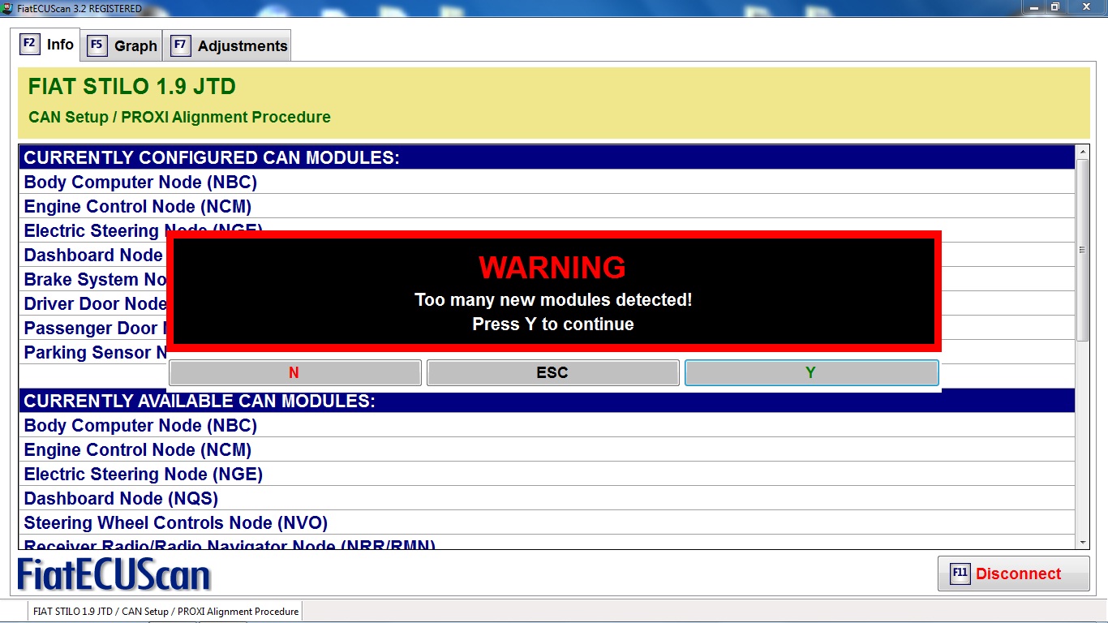Click CAN Setup / PROXI Alignment Procedure subtitle
The width and height of the screenshot is (1108, 623).
(x=179, y=117)
